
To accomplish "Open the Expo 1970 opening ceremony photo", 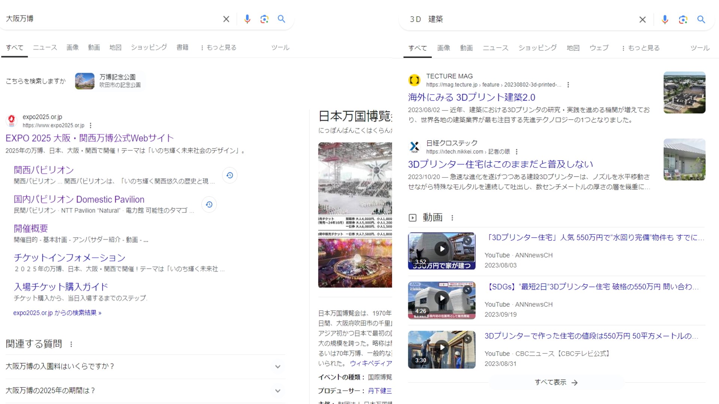I will (355, 178).
